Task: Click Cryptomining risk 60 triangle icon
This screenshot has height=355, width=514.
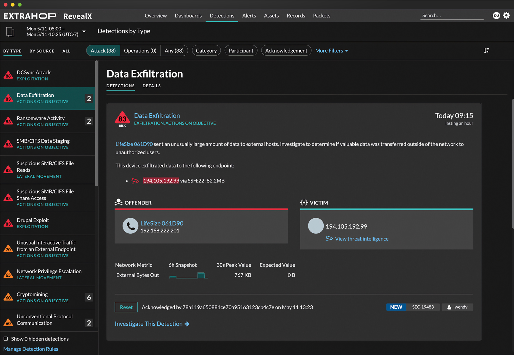Action: click(8, 297)
